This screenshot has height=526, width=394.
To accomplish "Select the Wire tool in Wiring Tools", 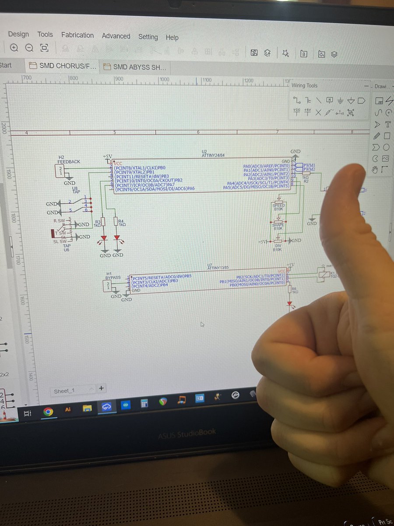I will point(297,100).
